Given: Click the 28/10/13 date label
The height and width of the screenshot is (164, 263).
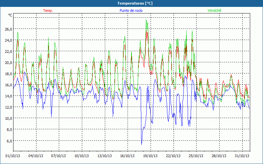Looking at the screenshot, I should (219, 156).
